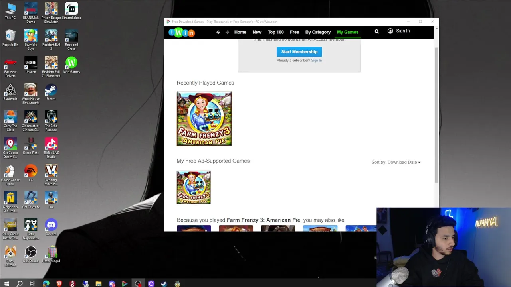This screenshot has width=511, height=287.
Task: Launch Stumble Guys shortcut
Action: tap(31, 40)
